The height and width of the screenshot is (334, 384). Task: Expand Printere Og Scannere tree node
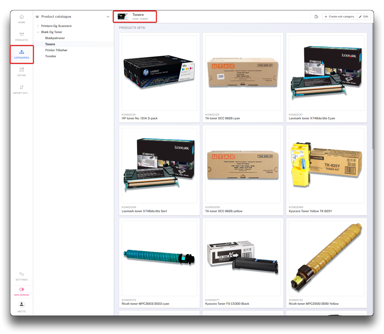pyautogui.click(x=38, y=26)
